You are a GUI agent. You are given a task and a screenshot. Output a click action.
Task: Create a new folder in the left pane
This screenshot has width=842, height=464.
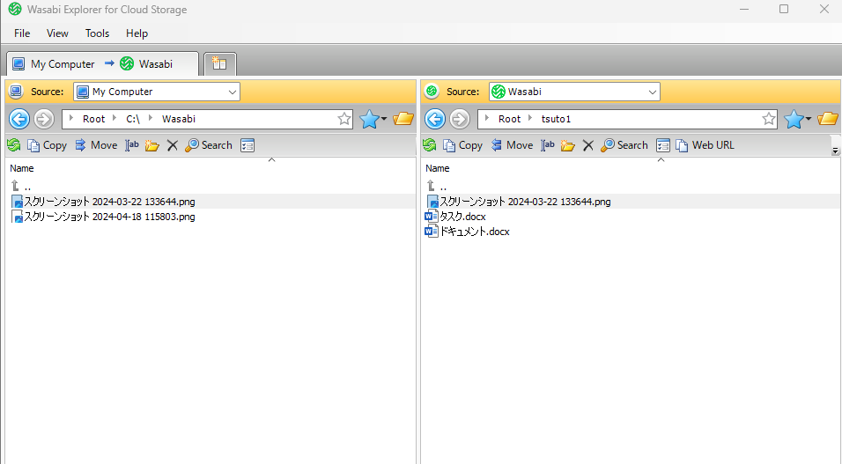click(x=152, y=145)
